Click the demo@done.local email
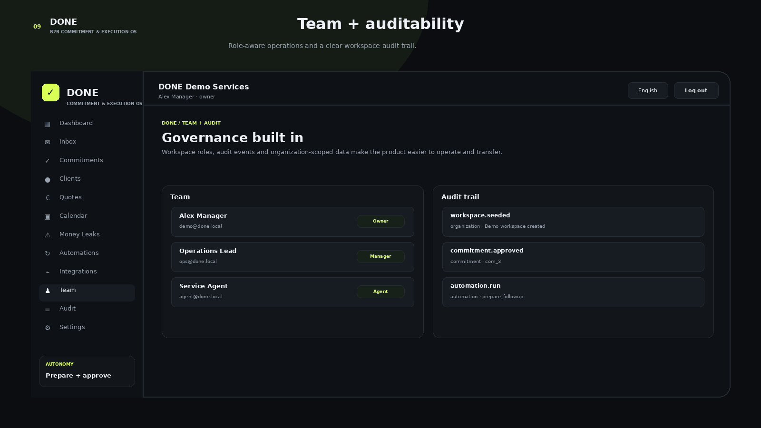The image size is (761, 428). tap(201, 226)
